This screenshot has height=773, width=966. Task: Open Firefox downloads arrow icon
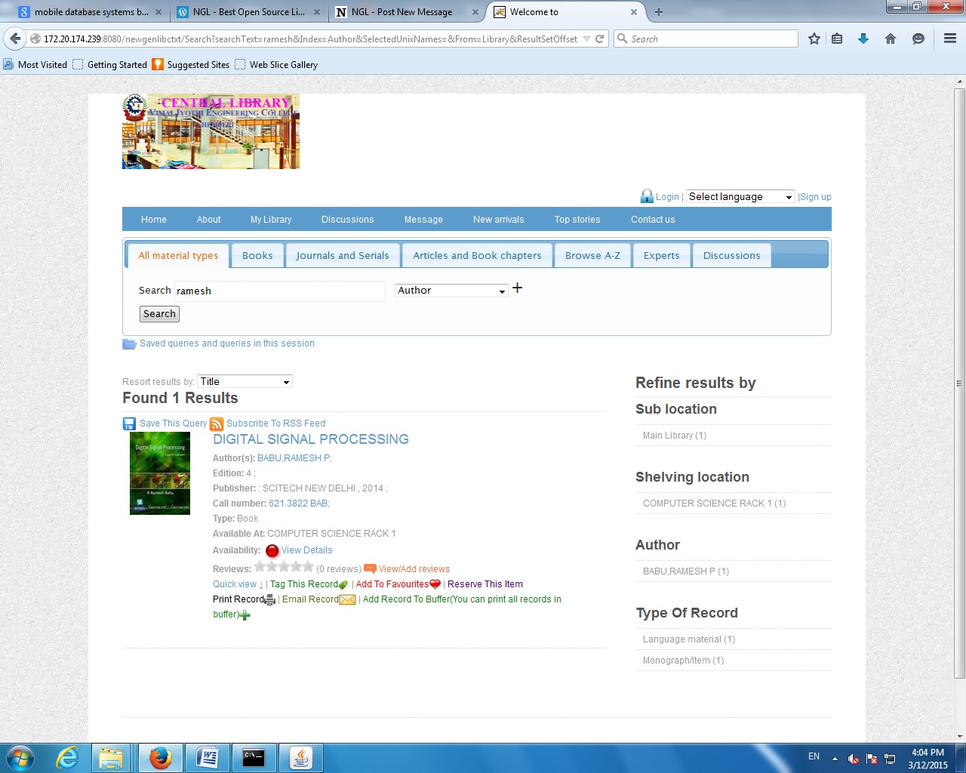tap(863, 38)
